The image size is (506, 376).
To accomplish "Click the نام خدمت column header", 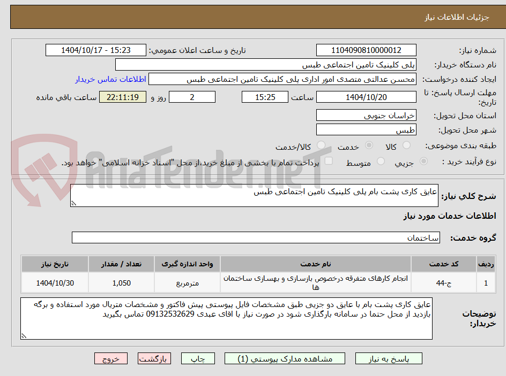I will pos(316,264).
